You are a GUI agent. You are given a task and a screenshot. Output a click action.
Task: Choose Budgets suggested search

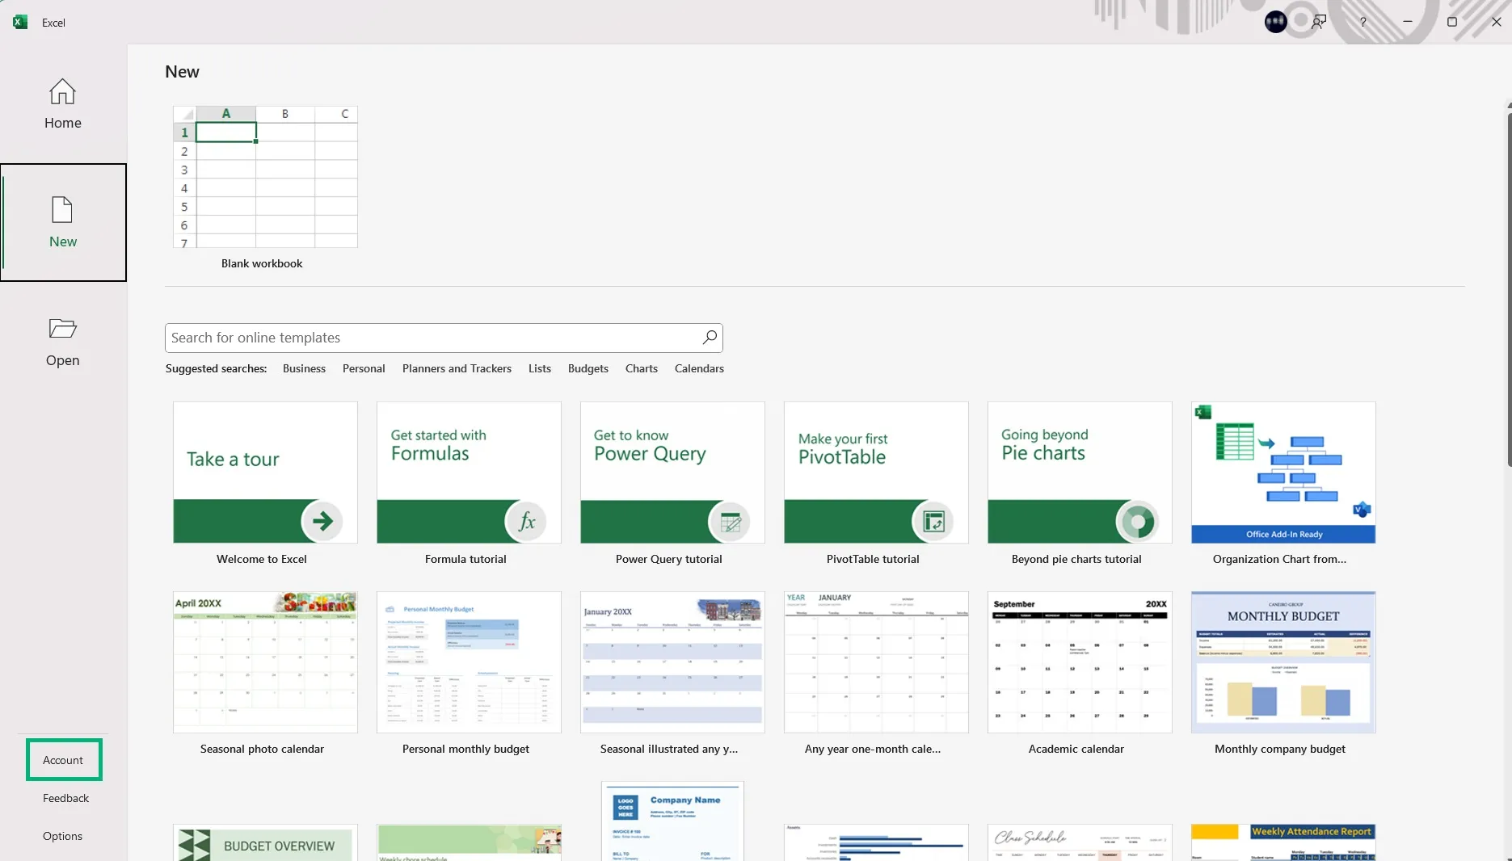[588, 368]
